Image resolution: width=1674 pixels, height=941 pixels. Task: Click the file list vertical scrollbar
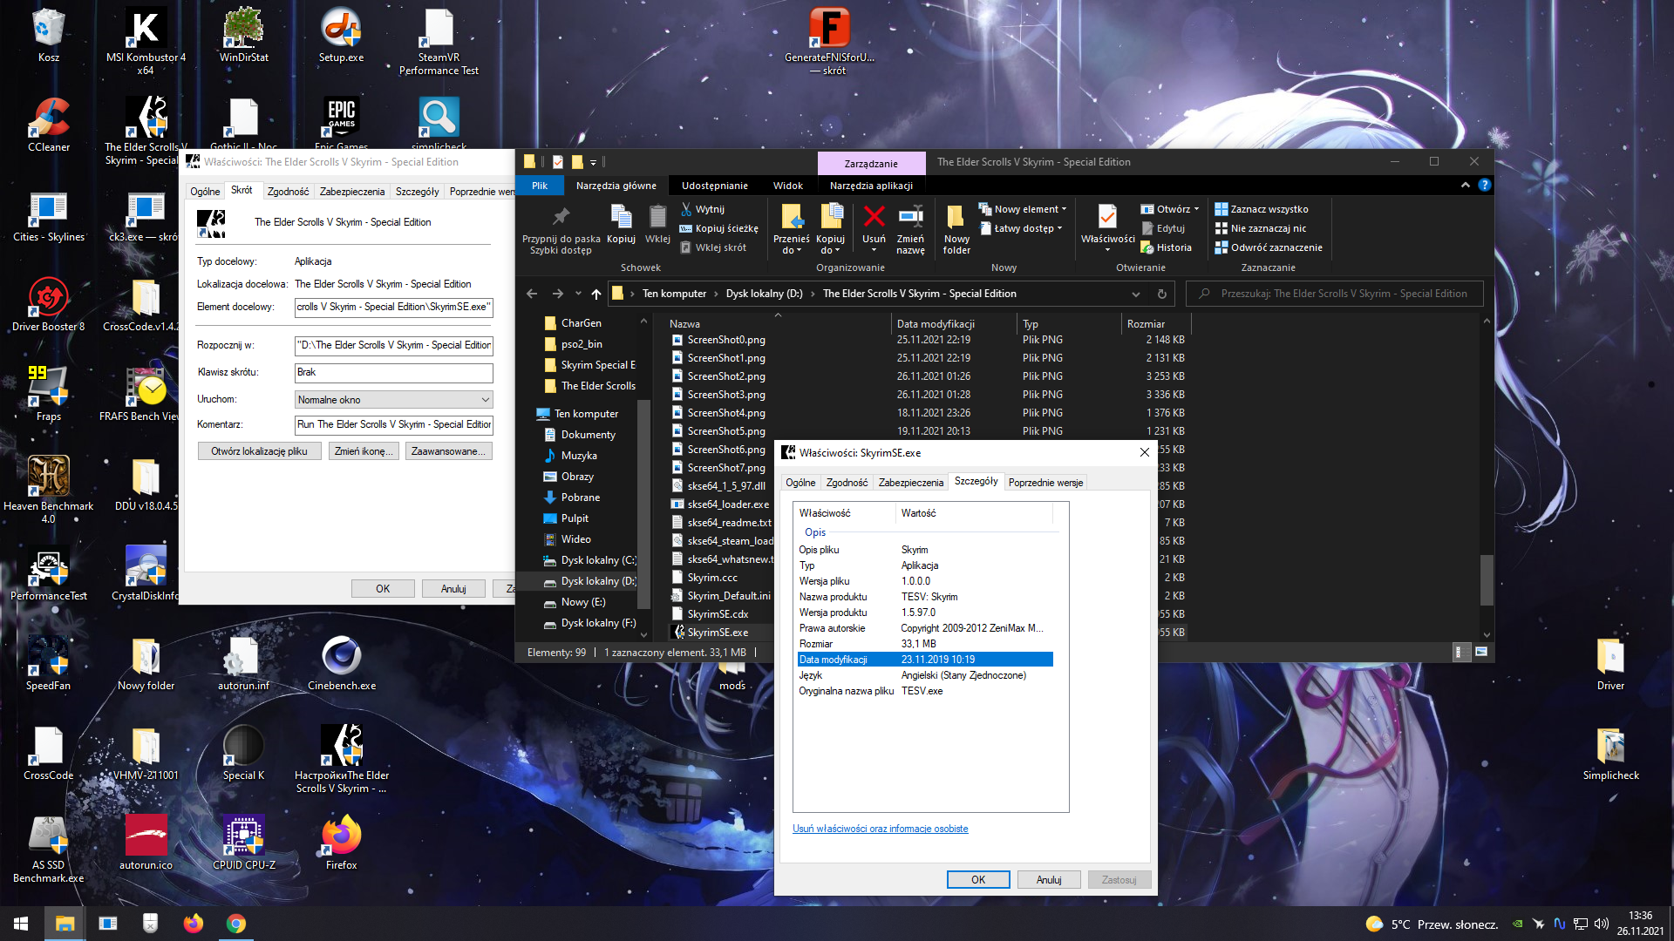click(1487, 579)
